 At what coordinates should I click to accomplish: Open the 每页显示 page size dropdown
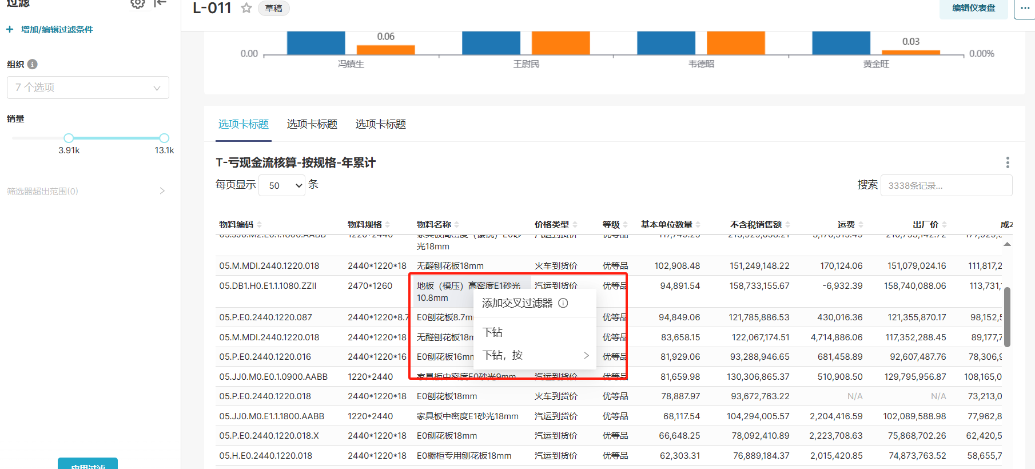[282, 185]
